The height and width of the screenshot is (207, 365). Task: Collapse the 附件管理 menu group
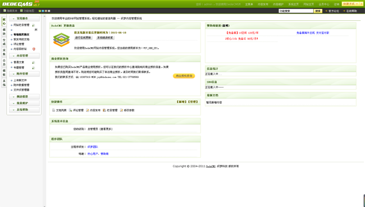point(24,73)
